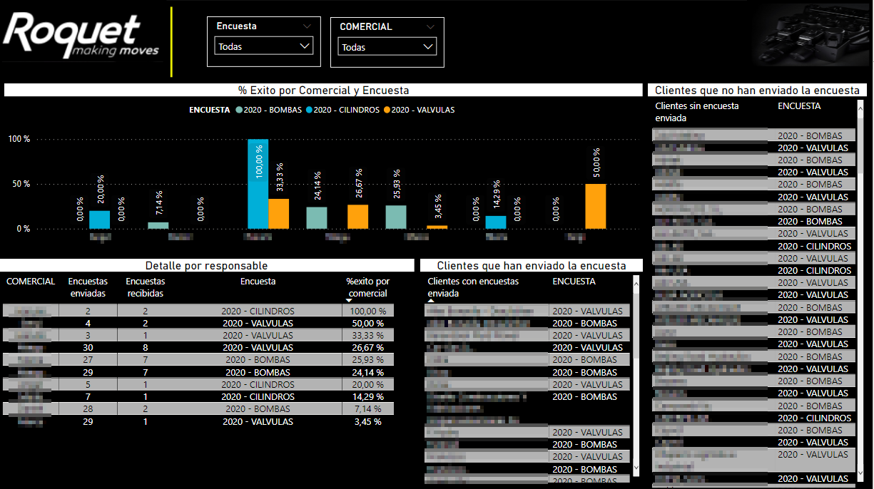Click the ENCUESTA header in the Clientes que han enviado table

click(x=574, y=282)
